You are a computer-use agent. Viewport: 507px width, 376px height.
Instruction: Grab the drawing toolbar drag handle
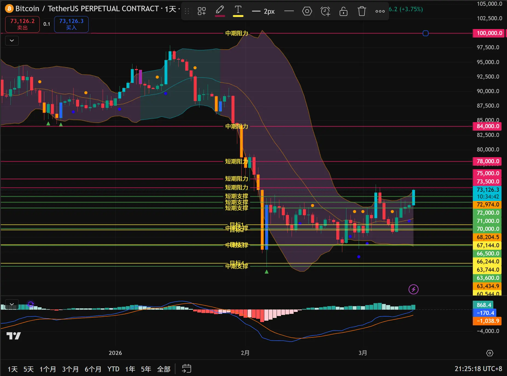(187, 11)
